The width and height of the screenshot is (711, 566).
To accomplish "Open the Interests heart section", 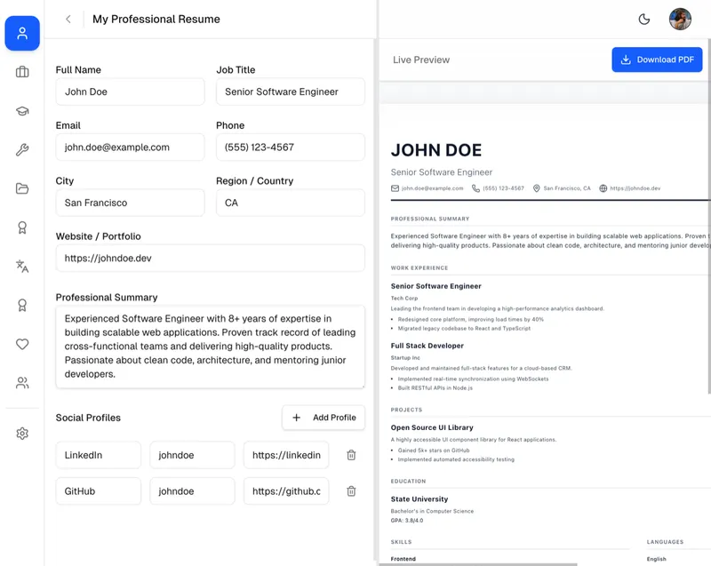I will point(22,344).
